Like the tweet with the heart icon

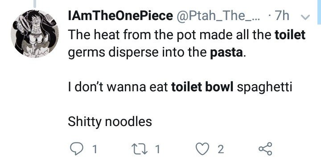click(x=202, y=149)
